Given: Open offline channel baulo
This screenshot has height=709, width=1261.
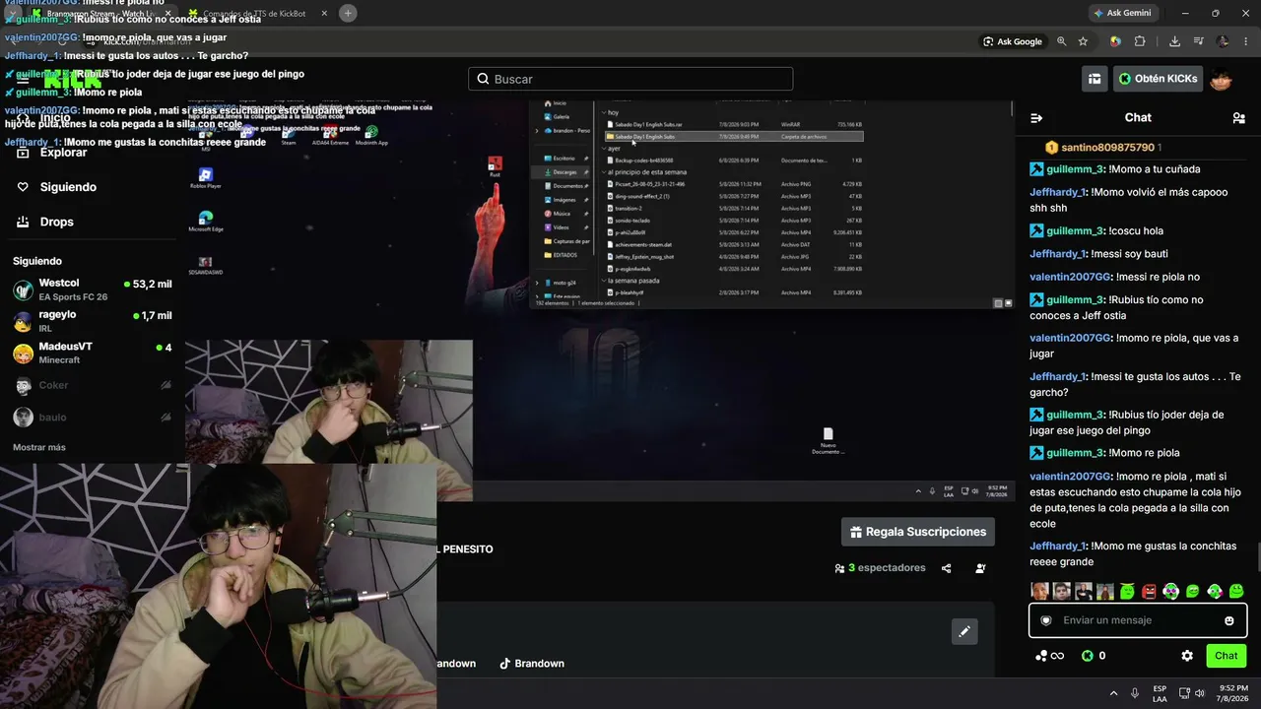Looking at the screenshot, I should click(92, 418).
